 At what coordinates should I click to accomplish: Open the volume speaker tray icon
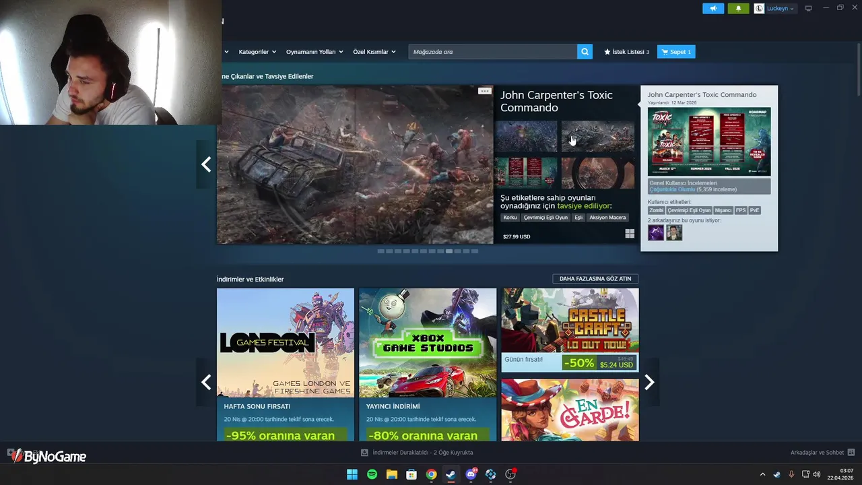click(x=817, y=474)
